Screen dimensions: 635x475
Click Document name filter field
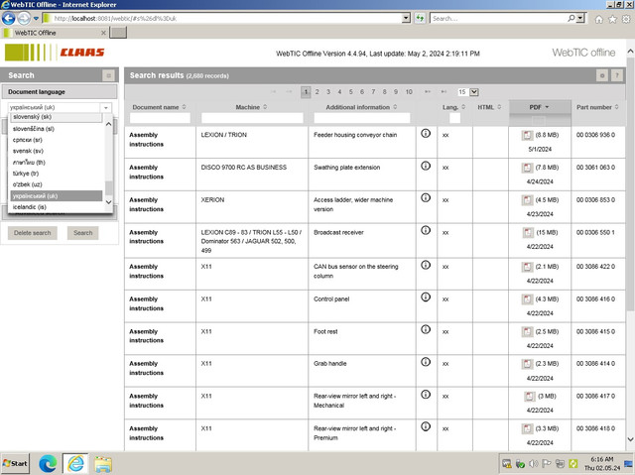tap(160, 118)
